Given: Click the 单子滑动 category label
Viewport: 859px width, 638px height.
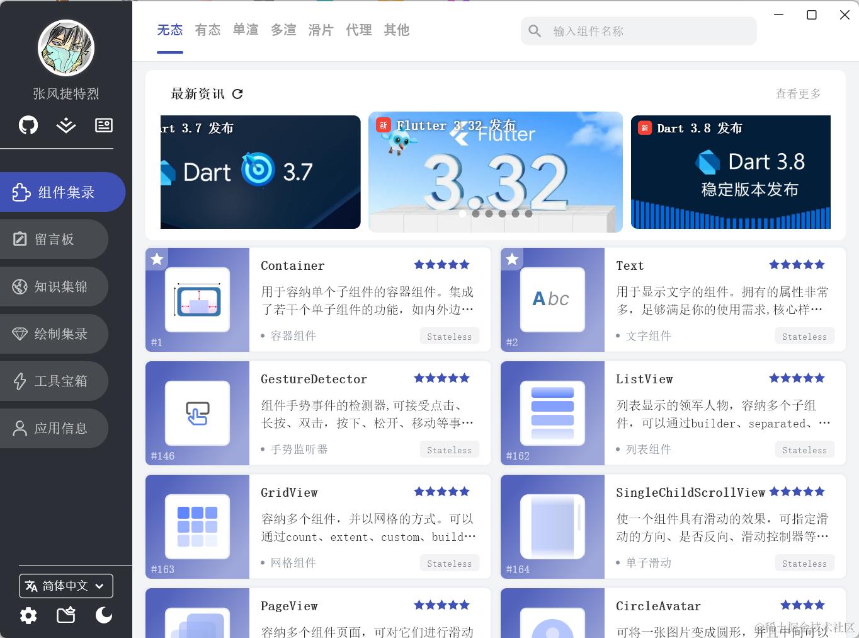Looking at the screenshot, I should 649,563.
